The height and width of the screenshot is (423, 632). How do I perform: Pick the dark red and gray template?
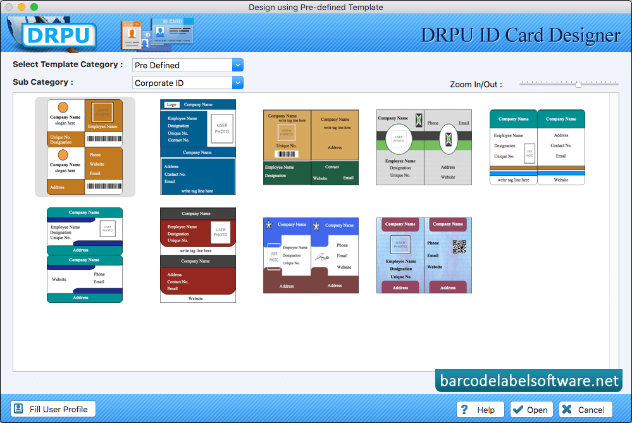pos(198,255)
